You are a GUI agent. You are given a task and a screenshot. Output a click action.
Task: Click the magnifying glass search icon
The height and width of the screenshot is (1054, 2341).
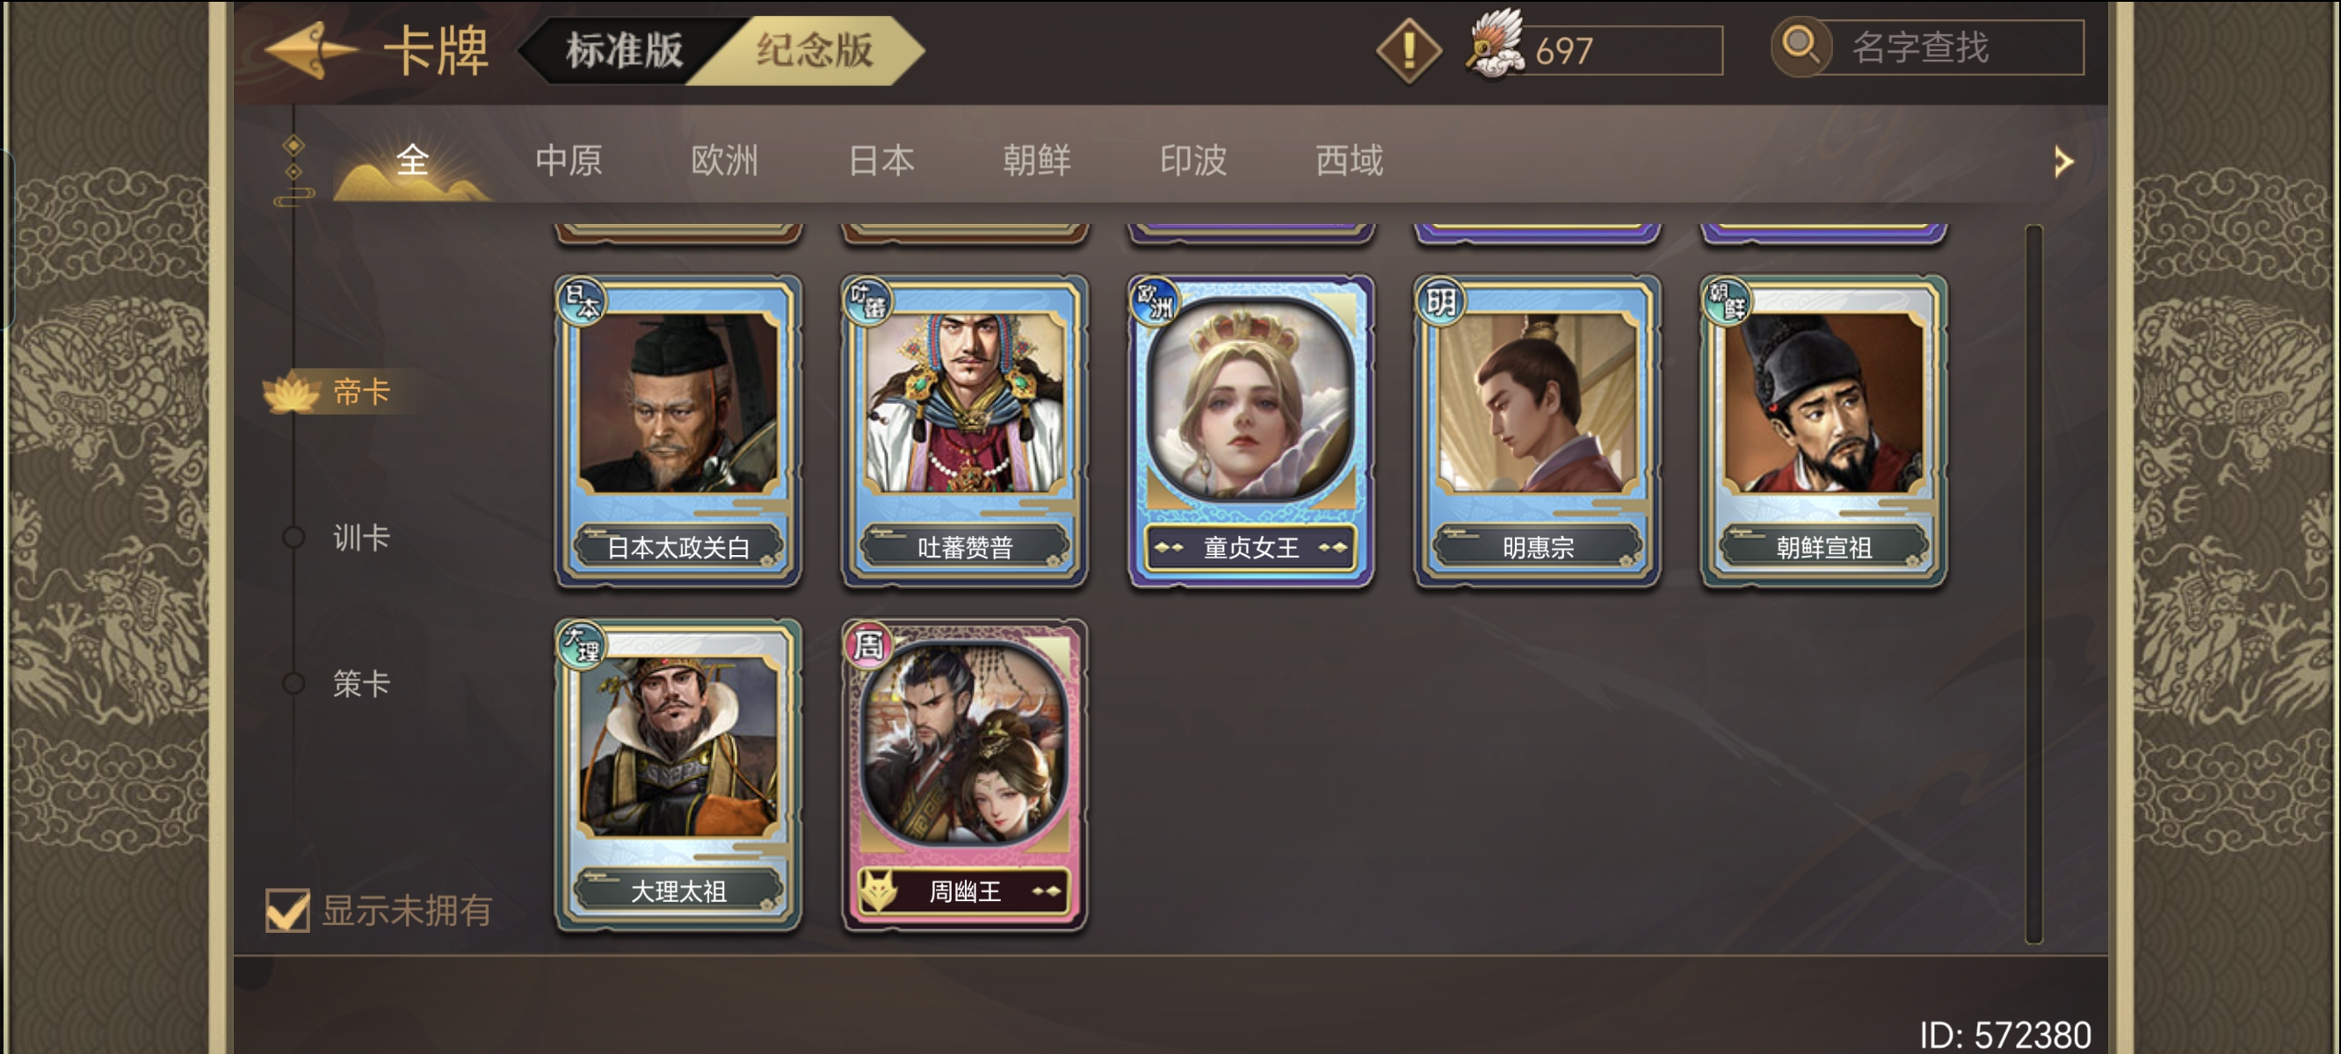pos(1801,45)
